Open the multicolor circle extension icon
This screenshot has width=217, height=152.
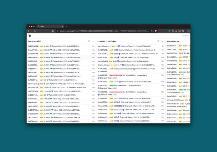(173, 31)
